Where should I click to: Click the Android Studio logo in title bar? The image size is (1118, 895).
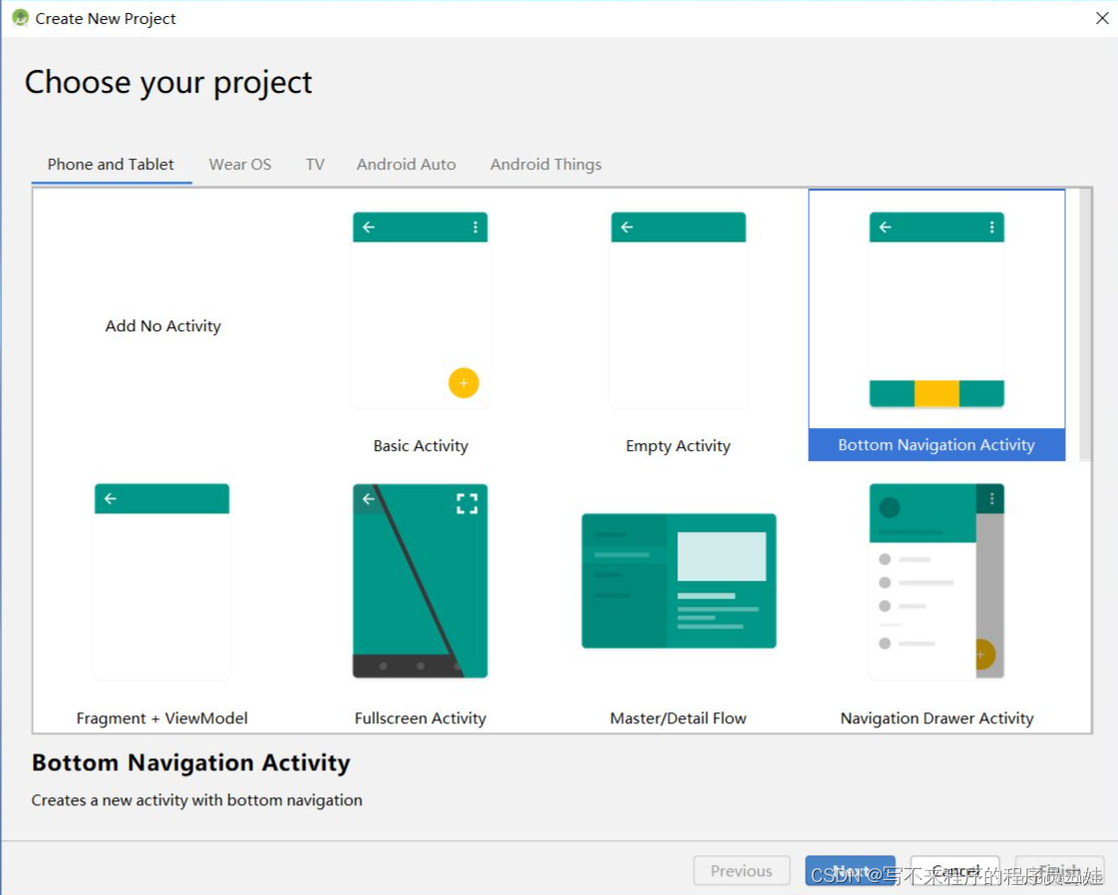point(20,18)
